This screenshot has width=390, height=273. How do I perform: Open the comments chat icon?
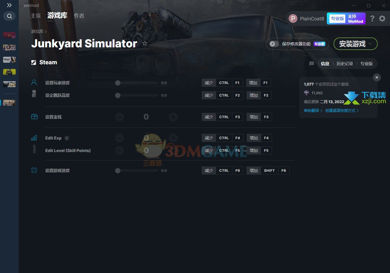[x=311, y=64]
